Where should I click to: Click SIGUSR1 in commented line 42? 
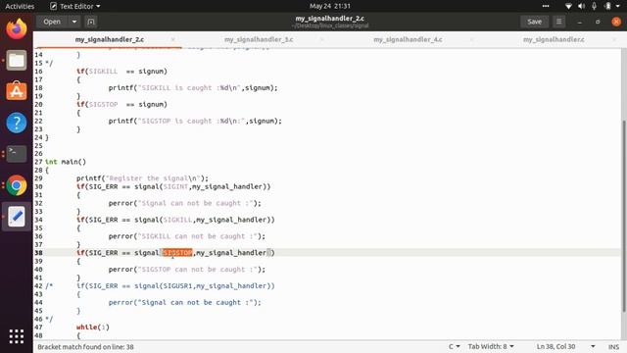[177, 285]
